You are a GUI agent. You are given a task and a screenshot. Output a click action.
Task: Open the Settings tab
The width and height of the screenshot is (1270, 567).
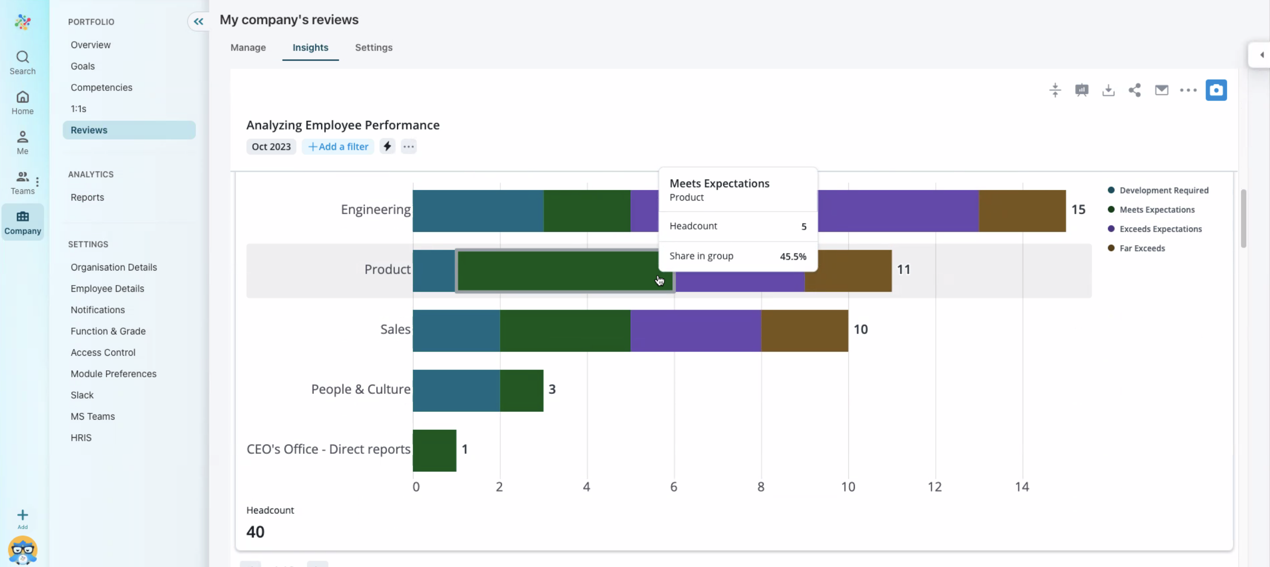pos(374,47)
